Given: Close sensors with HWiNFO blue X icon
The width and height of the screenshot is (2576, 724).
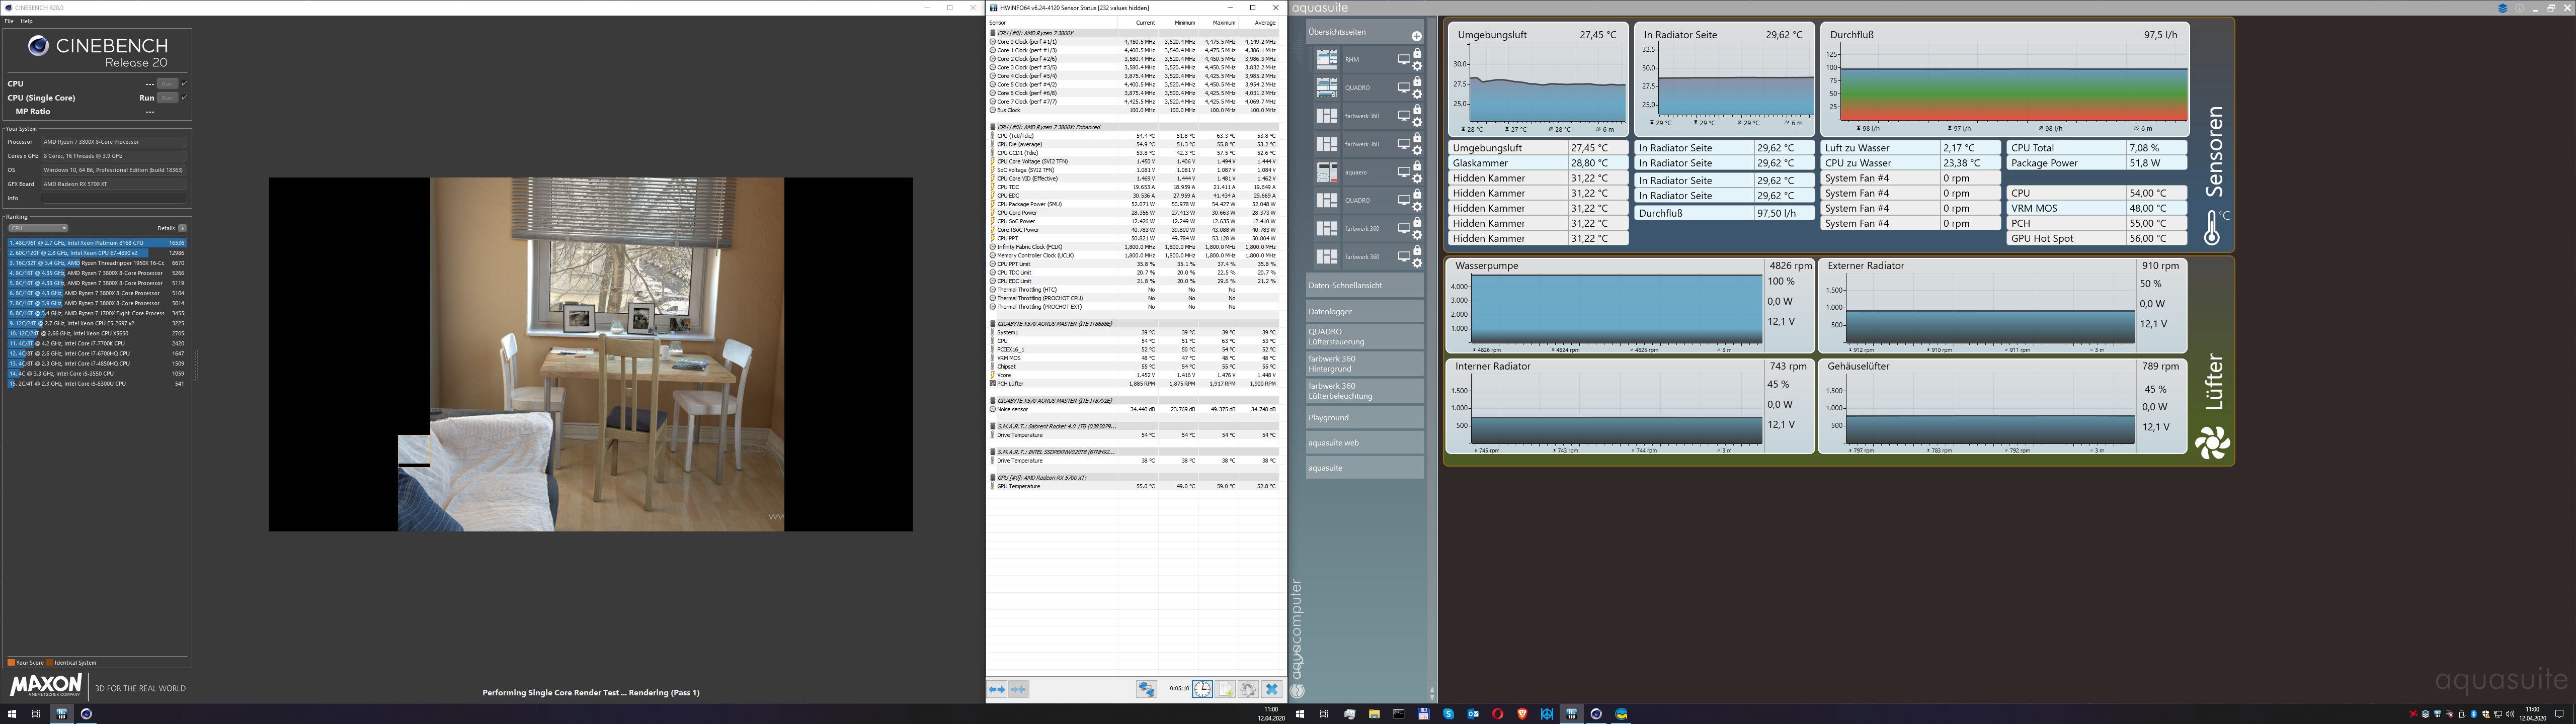Looking at the screenshot, I should point(1271,689).
